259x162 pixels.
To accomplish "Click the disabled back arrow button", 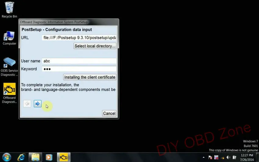I will coord(27,104).
